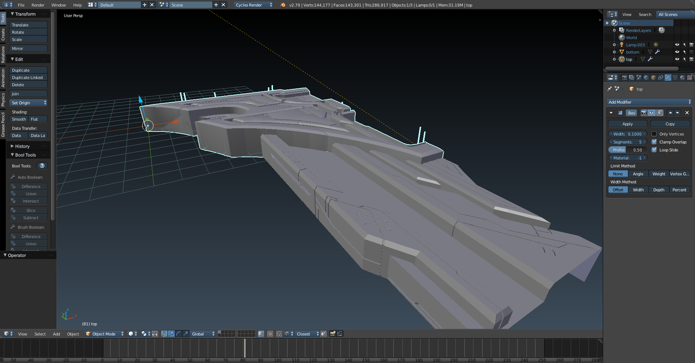Click the OpenGL render active viewport camera icon

(332, 334)
